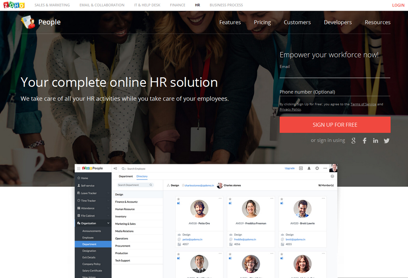Open the Email & Collaboration top menu

tap(102, 5)
